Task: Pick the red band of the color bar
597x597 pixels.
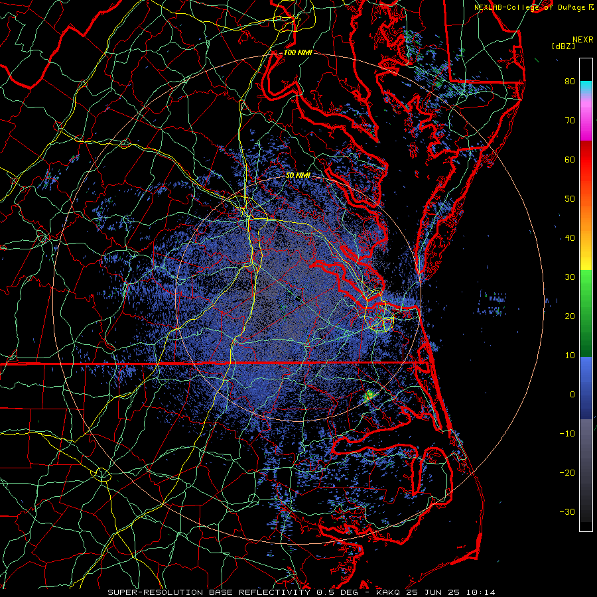Action: point(586,160)
